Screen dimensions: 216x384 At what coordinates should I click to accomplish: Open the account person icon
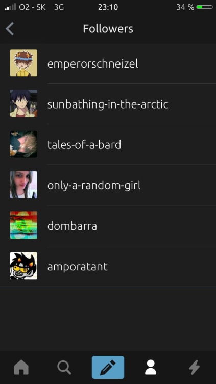point(151,367)
